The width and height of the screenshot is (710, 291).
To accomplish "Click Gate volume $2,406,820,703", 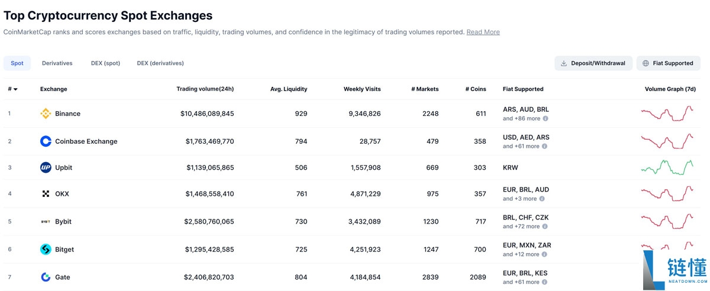I will point(209,277).
